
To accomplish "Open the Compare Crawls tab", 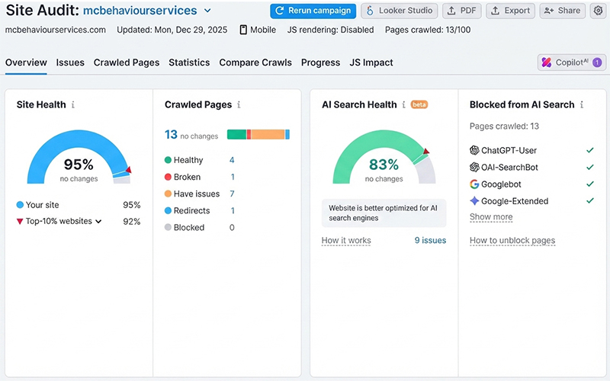I will [255, 62].
